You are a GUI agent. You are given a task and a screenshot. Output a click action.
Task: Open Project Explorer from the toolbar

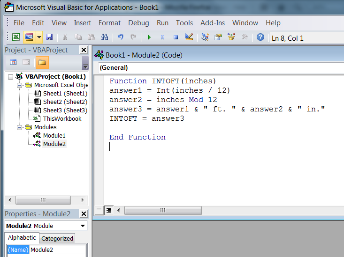click(x=205, y=37)
